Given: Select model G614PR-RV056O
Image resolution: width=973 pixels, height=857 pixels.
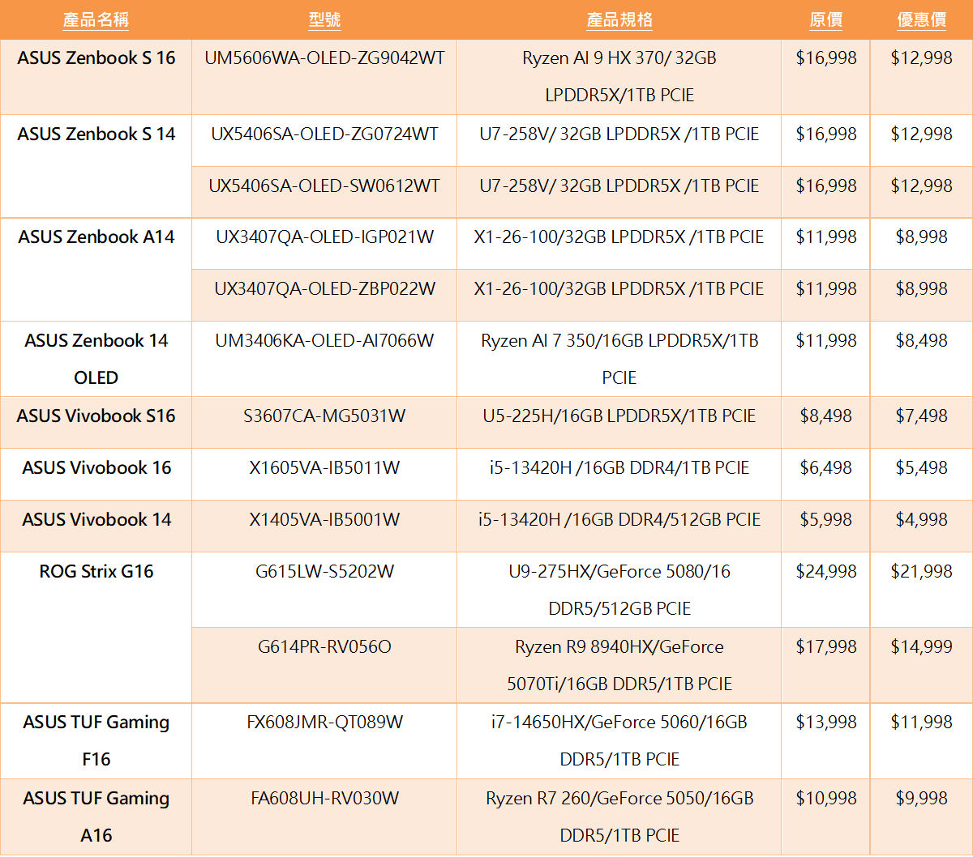Looking at the screenshot, I should 324,646.
